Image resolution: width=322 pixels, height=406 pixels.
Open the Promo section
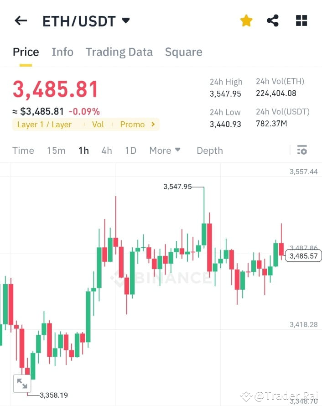(132, 124)
